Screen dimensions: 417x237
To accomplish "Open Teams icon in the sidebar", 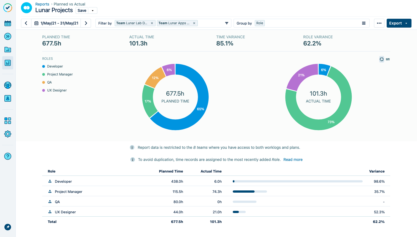I will (8, 85).
